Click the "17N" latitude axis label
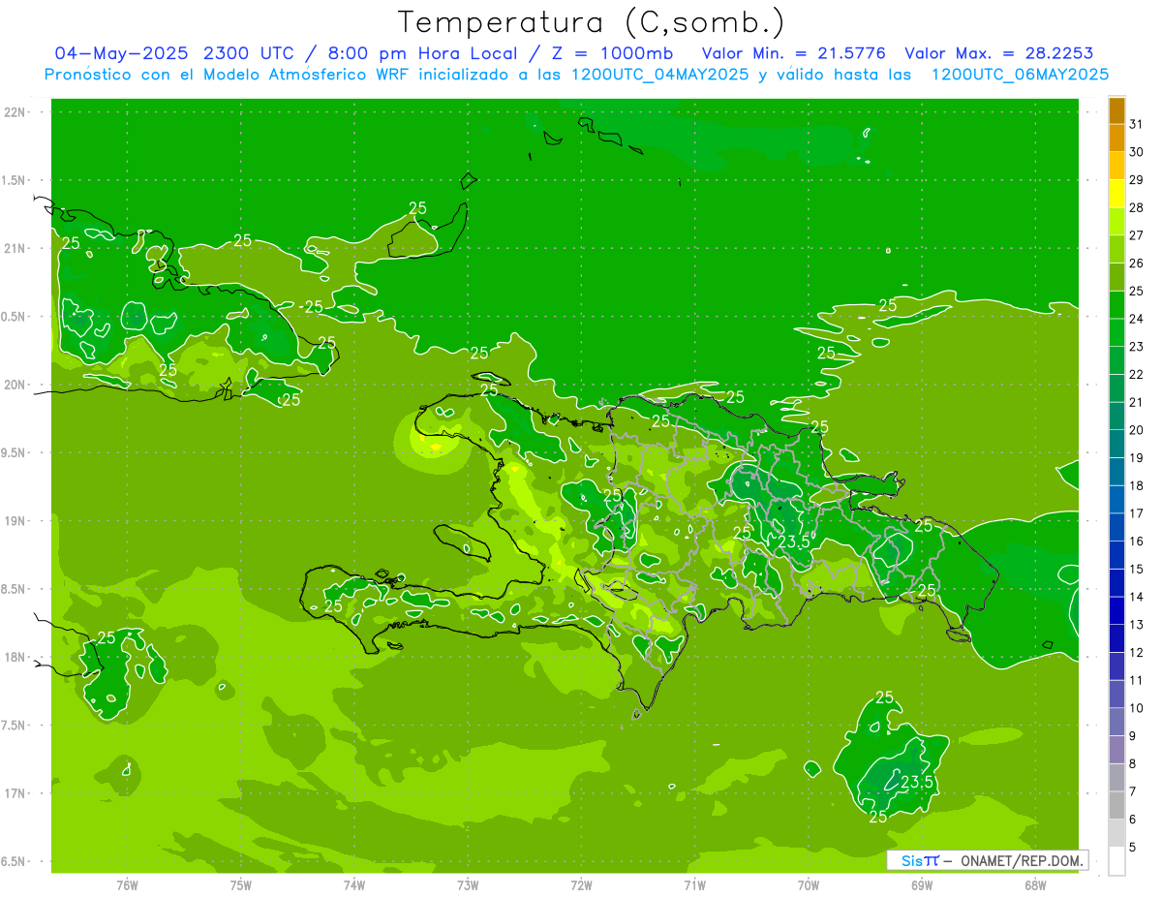This screenshot has width=1162, height=898. tap(16, 793)
